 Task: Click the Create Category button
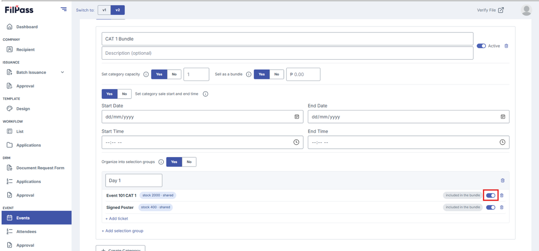pos(120,248)
